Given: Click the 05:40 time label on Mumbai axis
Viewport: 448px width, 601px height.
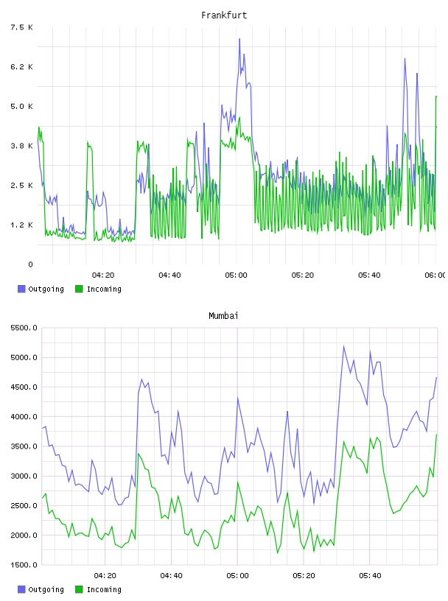Looking at the screenshot, I should pyautogui.click(x=370, y=576).
